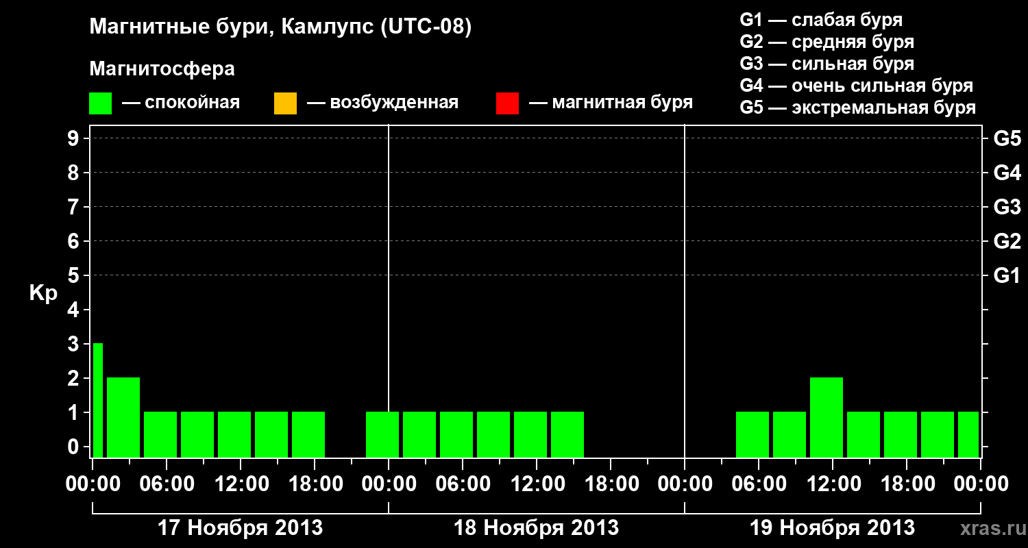1028x548 pixels.
Task: Click the green 'спокойная' legend swatch
Action: tap(100, 103)
